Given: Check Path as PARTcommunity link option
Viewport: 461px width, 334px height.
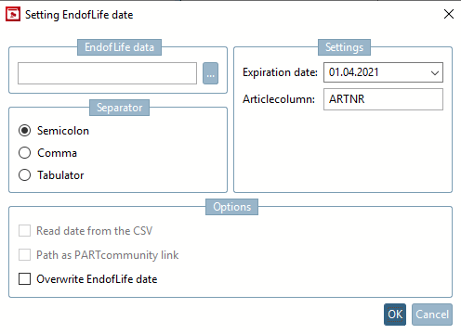Looking at the screenshot, I should (x=24, y=255).
